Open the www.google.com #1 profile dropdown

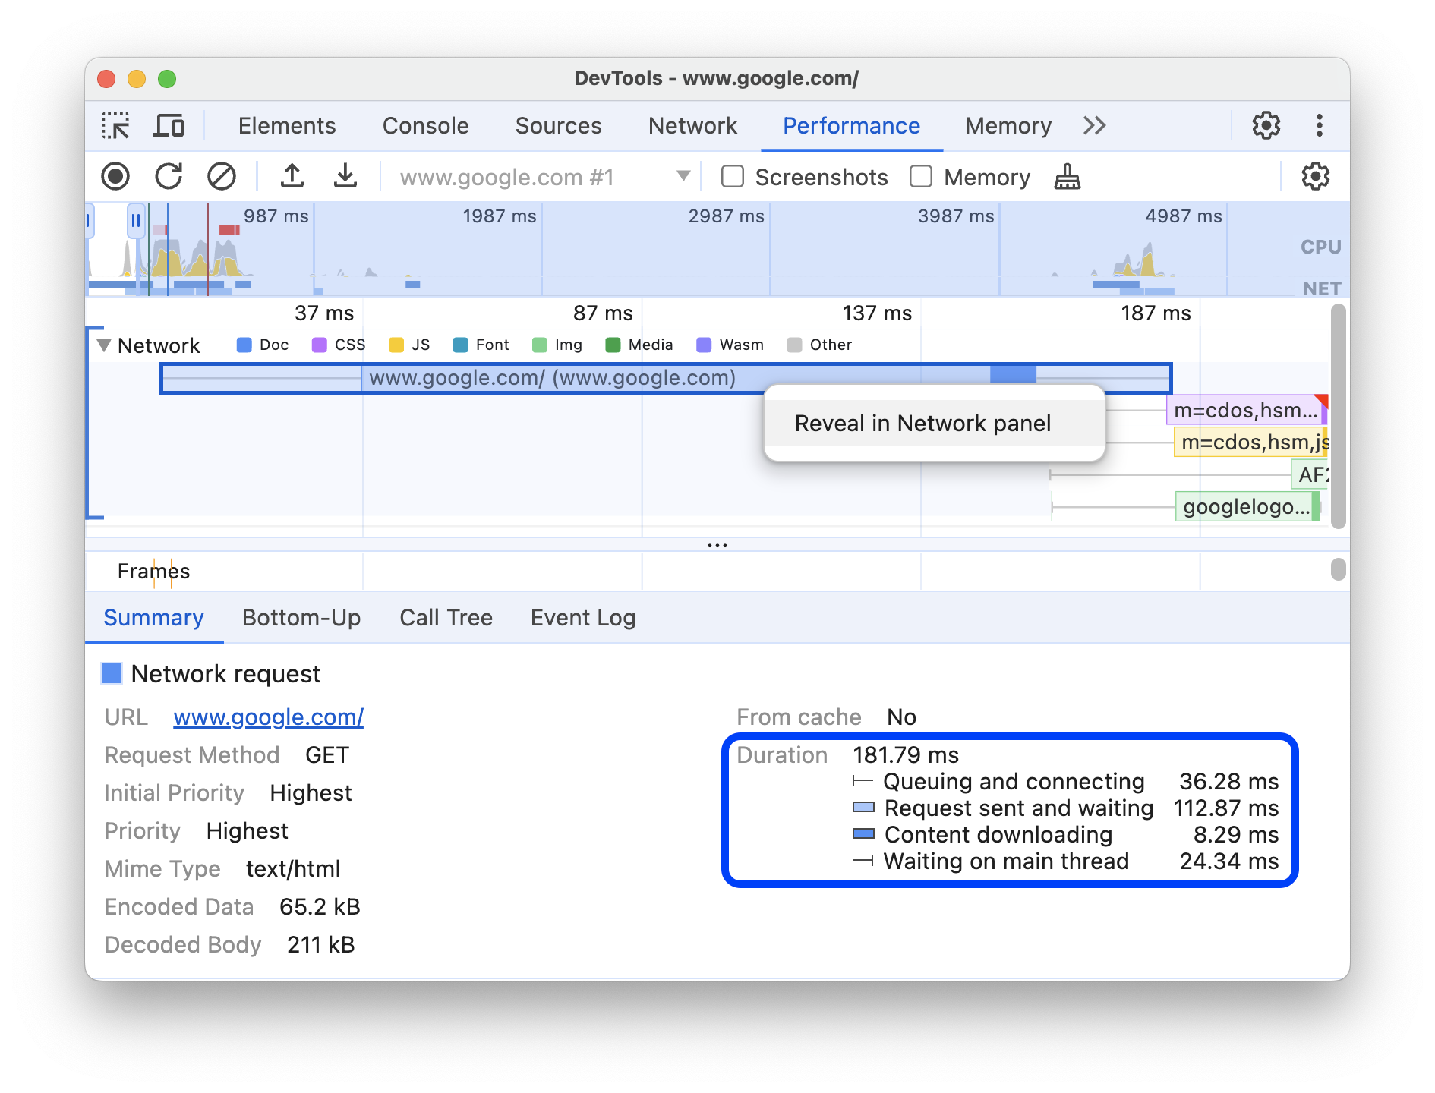click(x=682, y=176)
